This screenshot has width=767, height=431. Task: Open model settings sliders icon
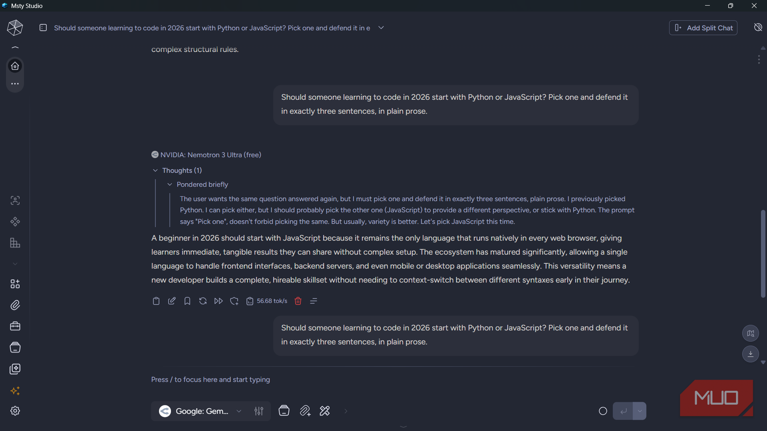point(259,411)
